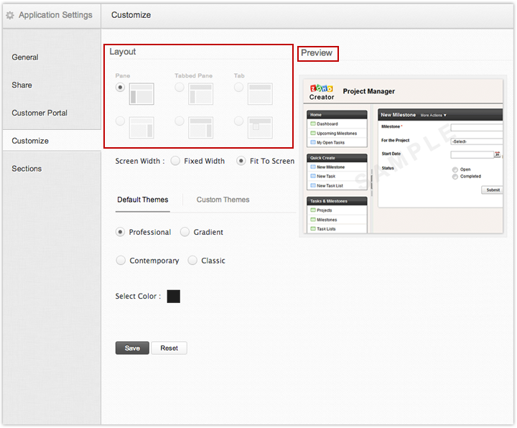
Task: Select the Classic theme radio button
Action: pos(192,261)
